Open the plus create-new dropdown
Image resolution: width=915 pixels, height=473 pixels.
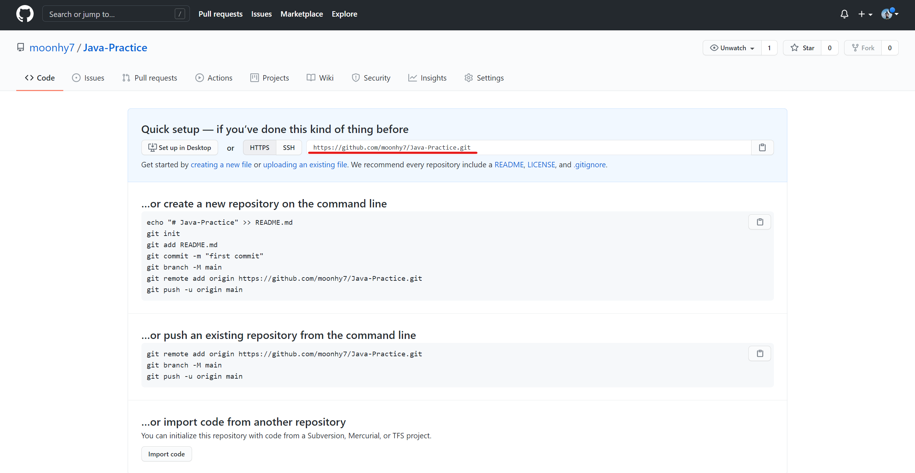(x=865, y=14)
